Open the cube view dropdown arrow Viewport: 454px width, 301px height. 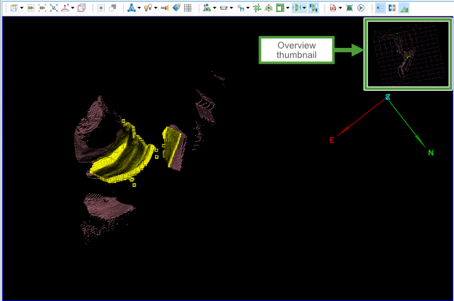(21, 8)
